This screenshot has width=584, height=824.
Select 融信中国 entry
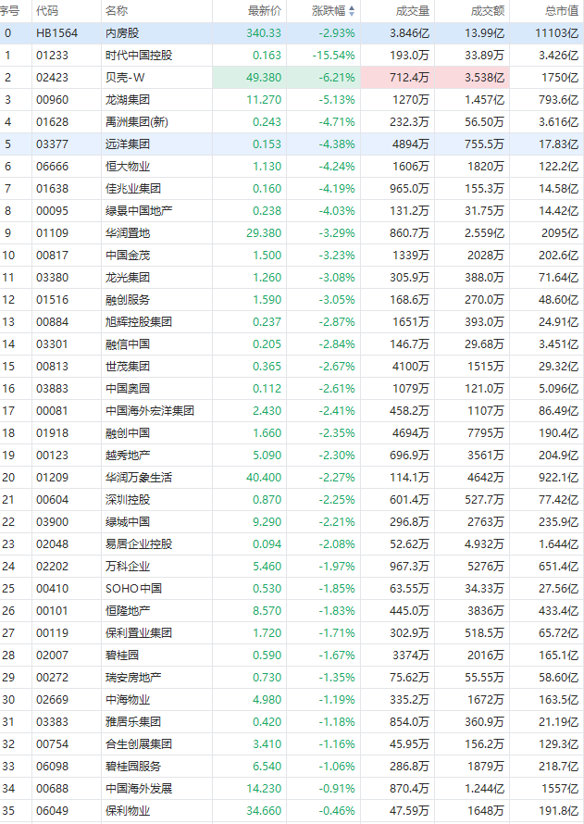(128, 344)
